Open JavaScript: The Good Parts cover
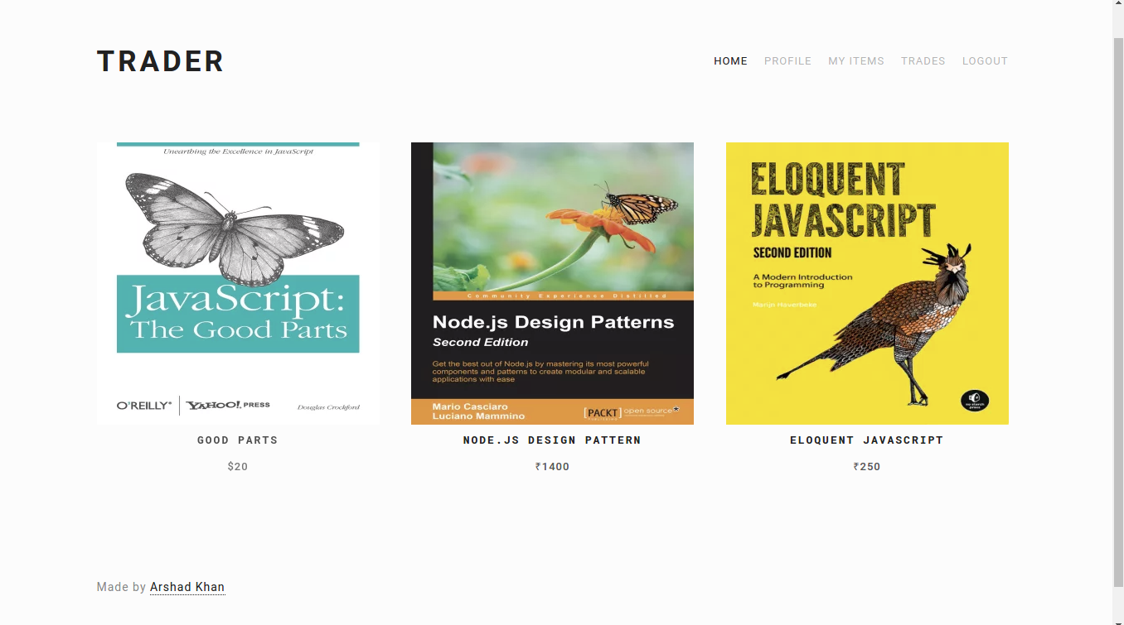Image resolution: width=1124 pixels, height=625 pixels. [238, 283]
